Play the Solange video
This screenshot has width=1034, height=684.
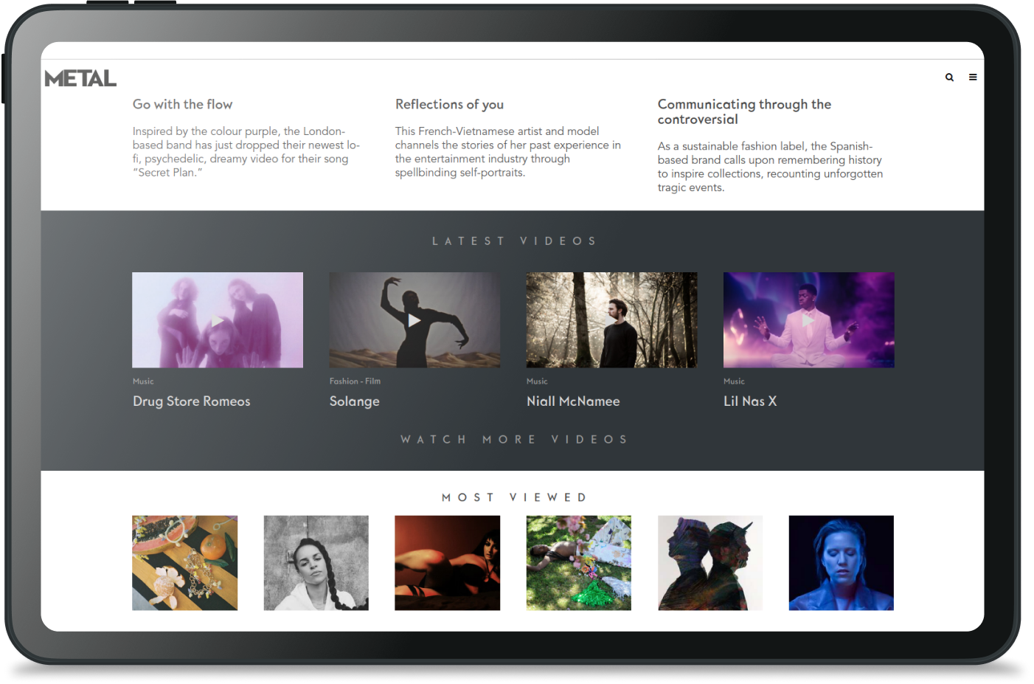point(414,320)
